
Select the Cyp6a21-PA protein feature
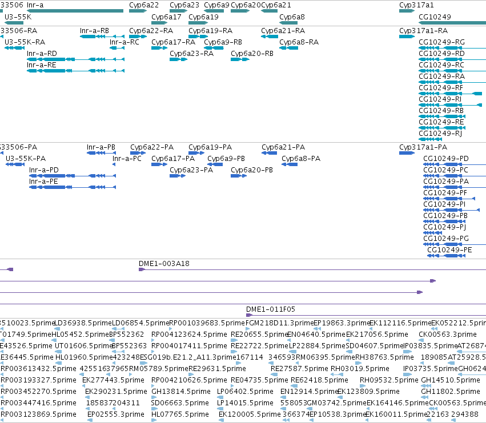click(270, 153)
